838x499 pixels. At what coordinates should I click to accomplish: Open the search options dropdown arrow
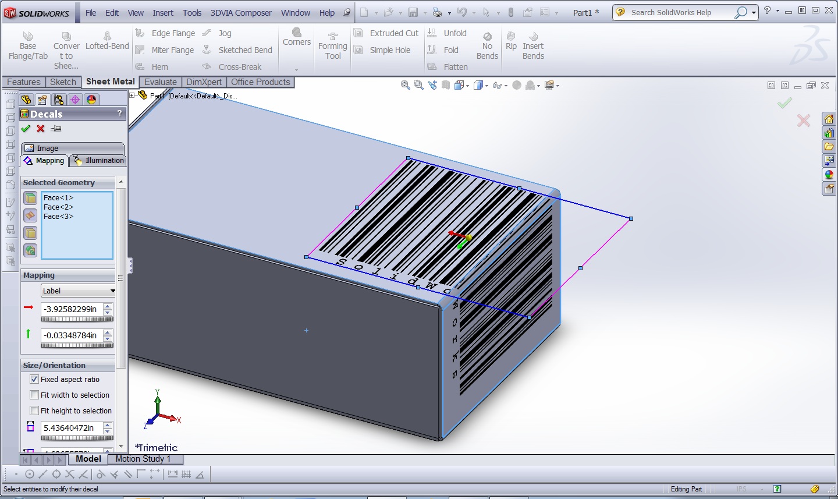754,12
